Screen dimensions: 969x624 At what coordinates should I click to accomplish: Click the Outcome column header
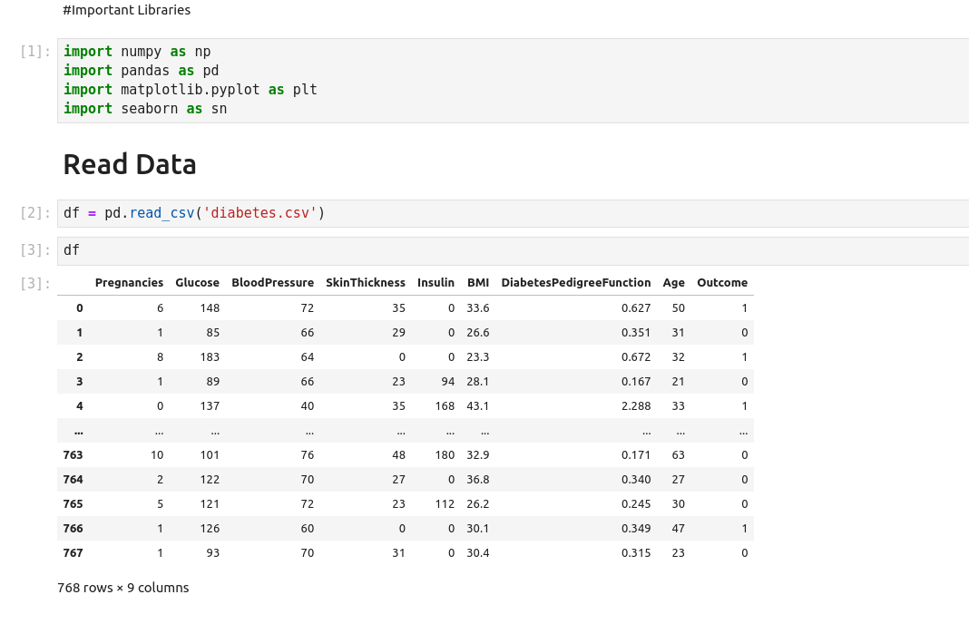pos(722,283)
